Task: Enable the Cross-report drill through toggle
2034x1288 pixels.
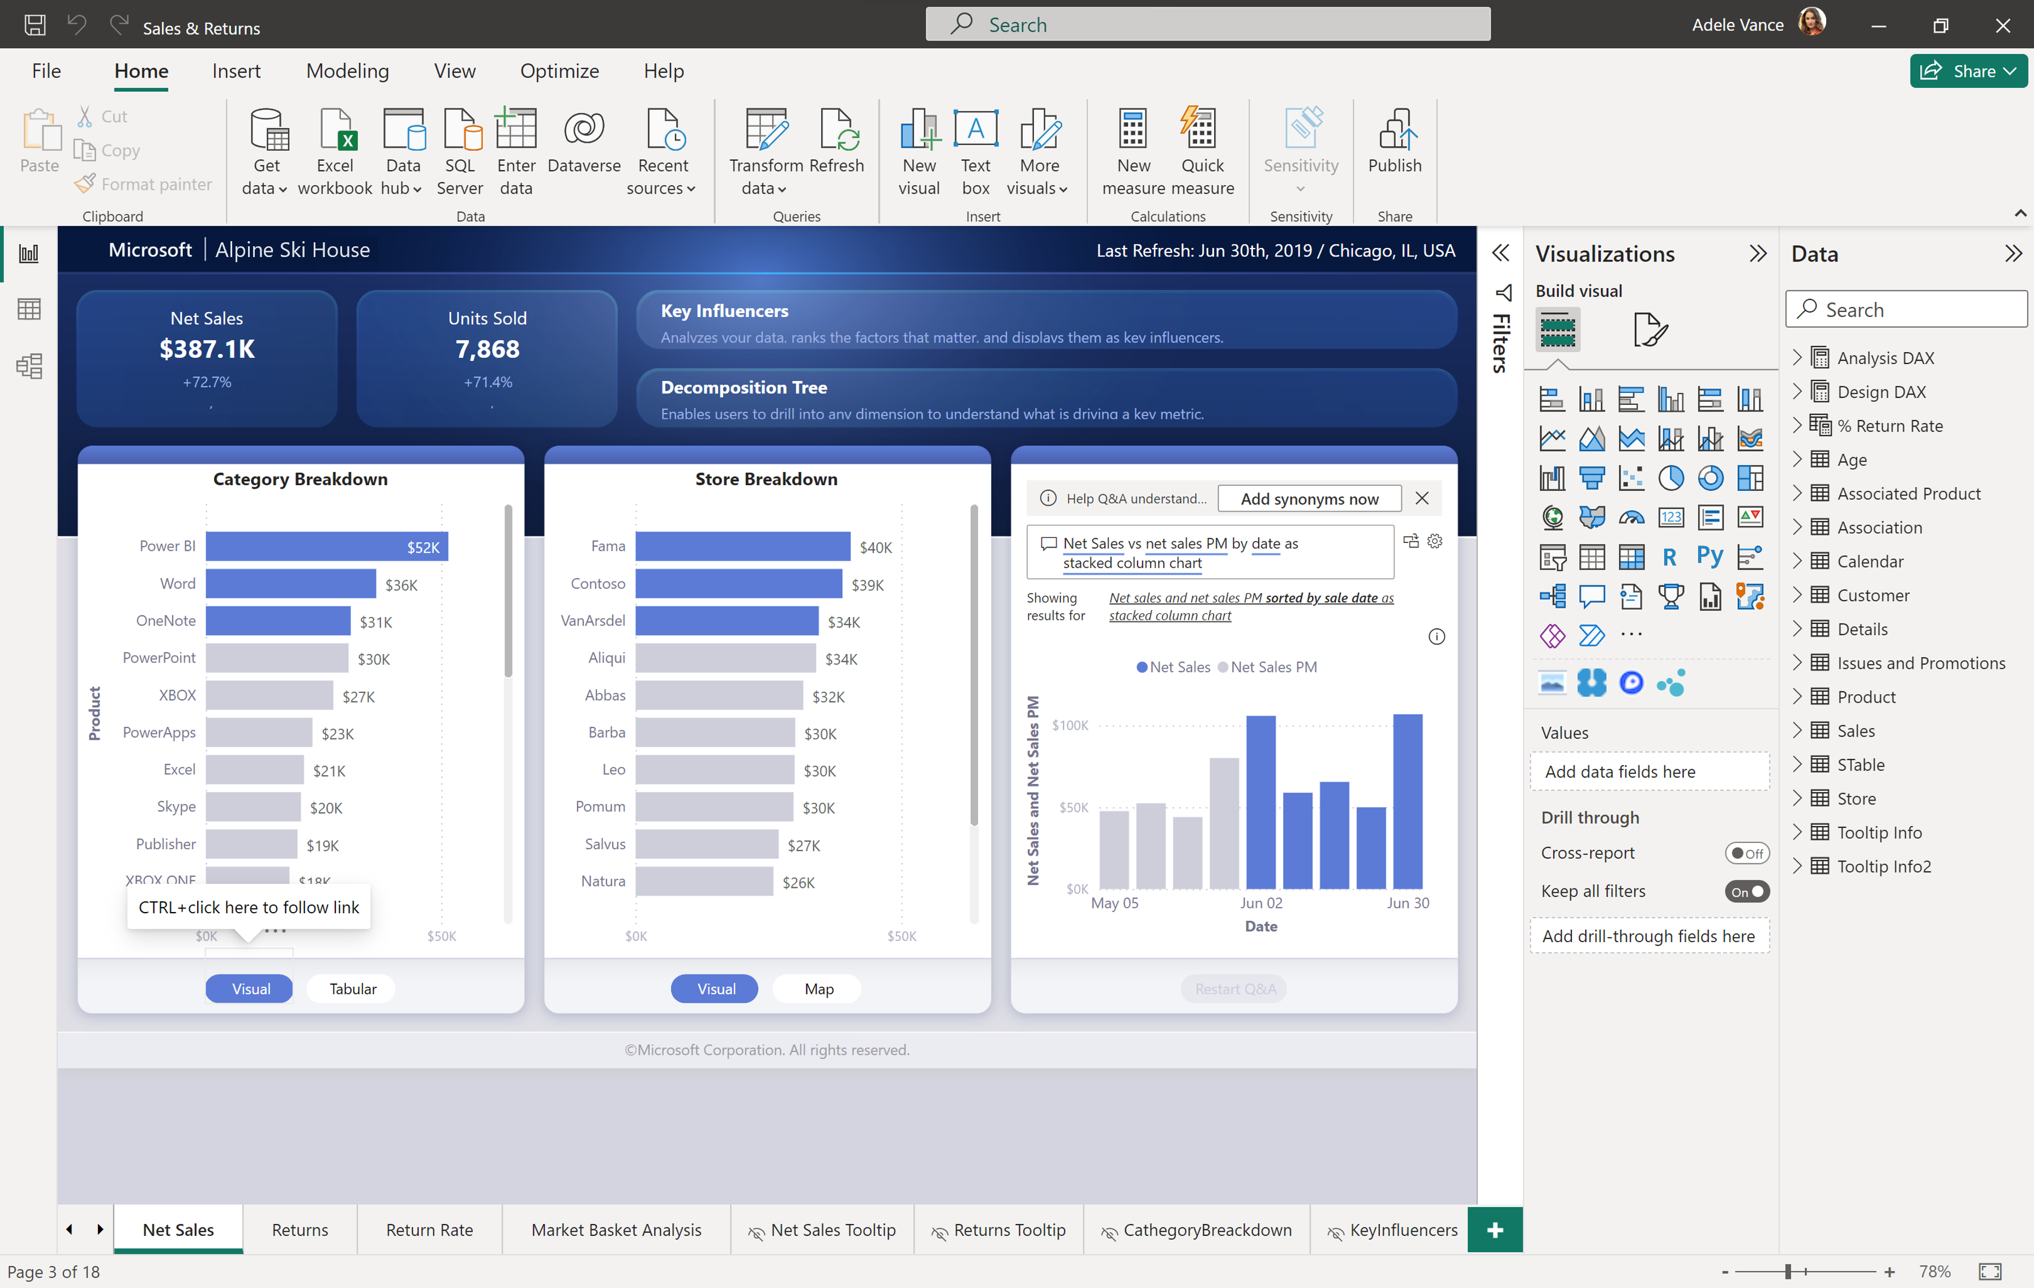Action: click(1747, 853)
